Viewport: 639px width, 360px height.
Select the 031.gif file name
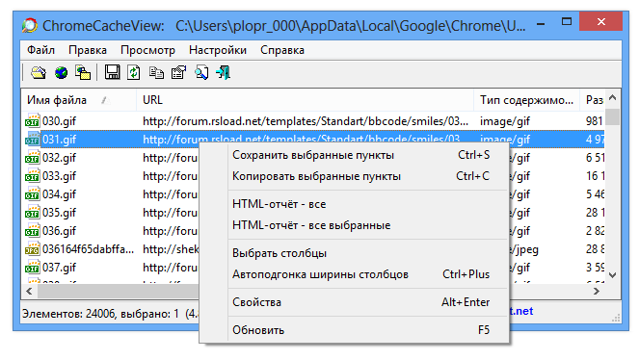tap(59, 140)
